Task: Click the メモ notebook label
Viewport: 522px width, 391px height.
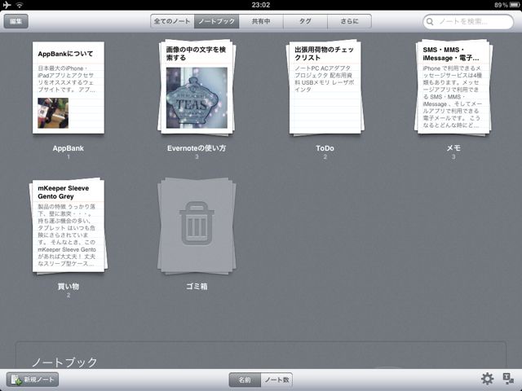Action: (x=453, y=148)
